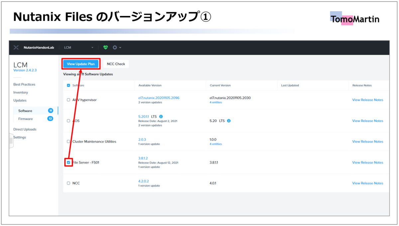Viewport: 399px width, 226px height.
Task: Open Settings in LCM sidebar
Action: pyautogui.click(x=20, y=137)
